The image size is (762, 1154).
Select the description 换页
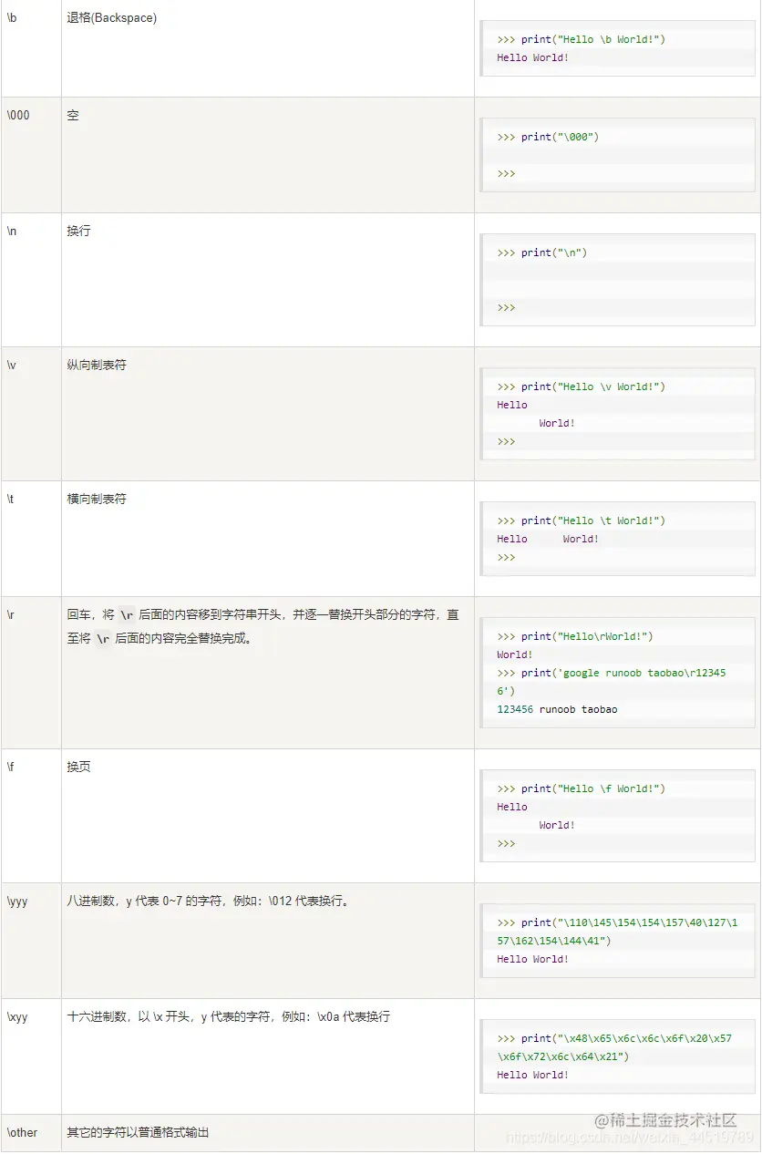coord(79,767)
